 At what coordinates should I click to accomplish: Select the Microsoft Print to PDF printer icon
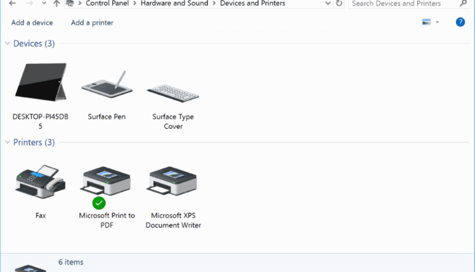pos(106,181)
